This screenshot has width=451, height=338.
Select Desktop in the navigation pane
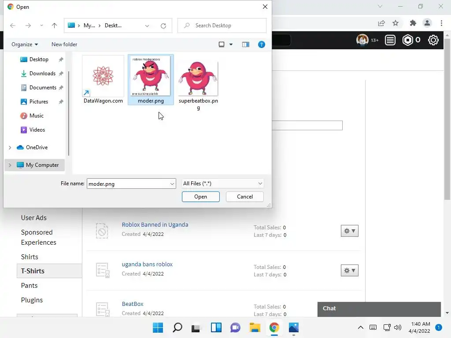point(39,59)
